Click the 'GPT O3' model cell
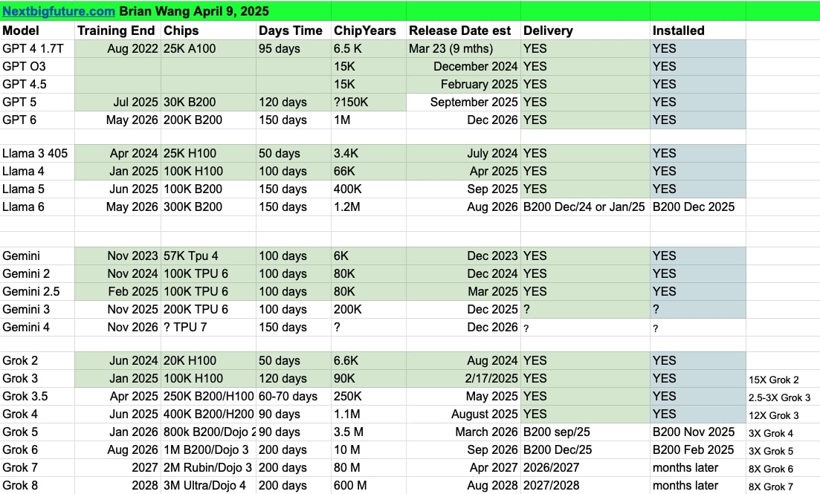 point(38,66)
